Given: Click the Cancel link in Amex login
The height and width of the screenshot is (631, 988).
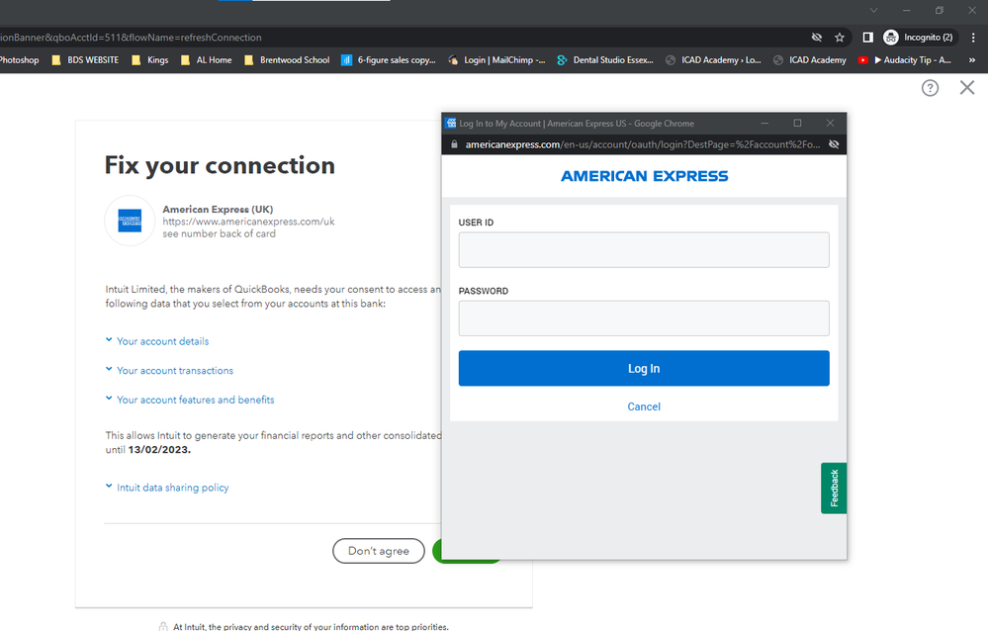Looking at the screenshot, I should (x=644, y=406).
